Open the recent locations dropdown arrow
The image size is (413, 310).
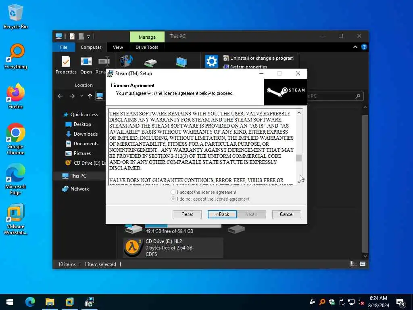click(x=81, y=96)
